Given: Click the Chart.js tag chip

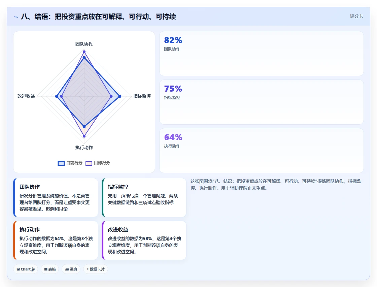Looking at the screenshot, I should [26, 269].
